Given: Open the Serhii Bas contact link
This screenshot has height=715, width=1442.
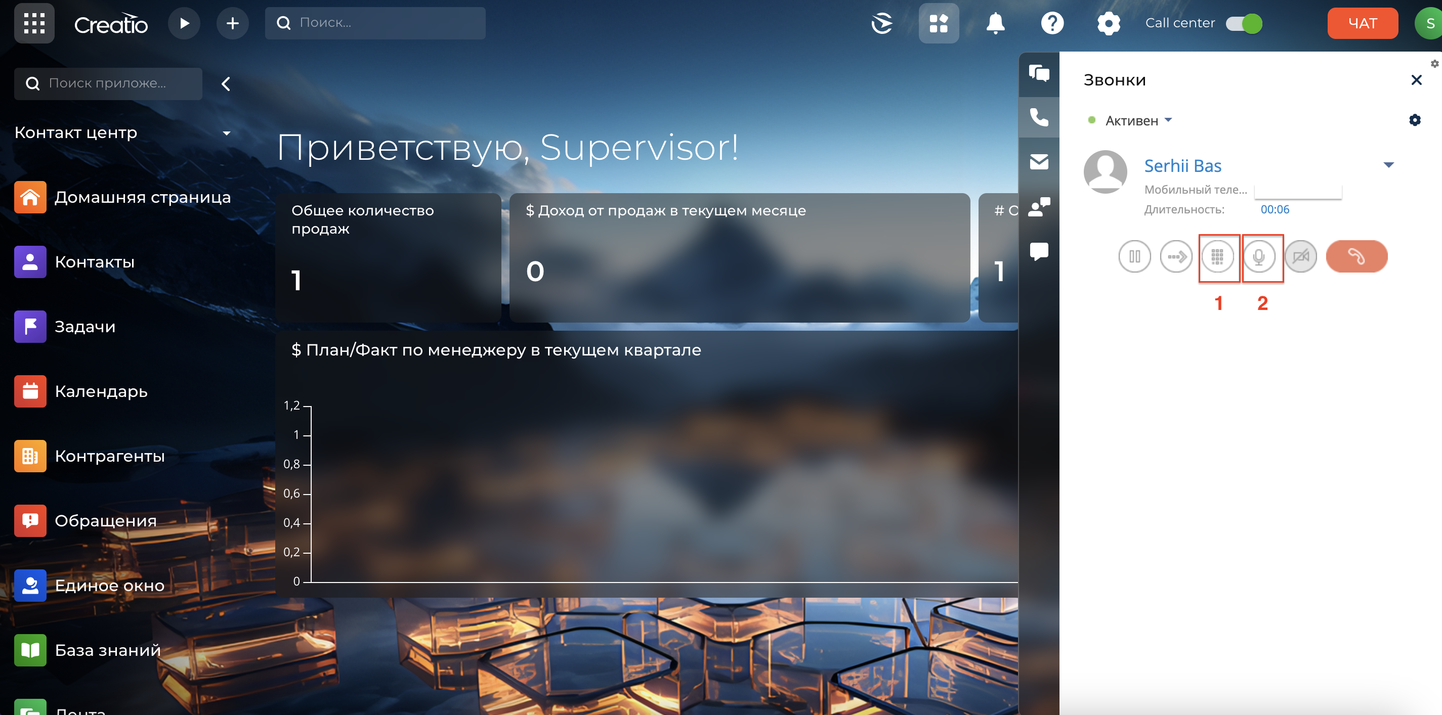Looking at the screenshot, I should (x=1182, y=165).
